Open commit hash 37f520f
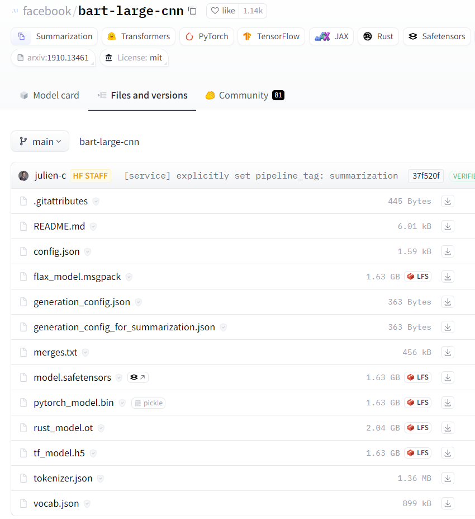Viewport: 475px width, 519px height. [426, 175]
